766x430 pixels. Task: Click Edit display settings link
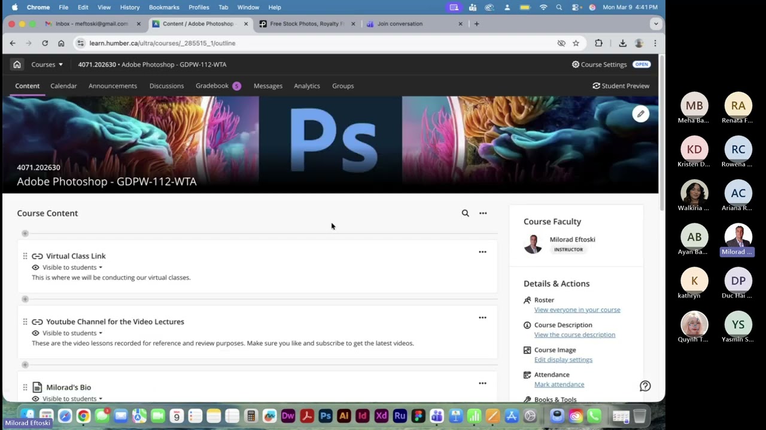pos(563,360)
